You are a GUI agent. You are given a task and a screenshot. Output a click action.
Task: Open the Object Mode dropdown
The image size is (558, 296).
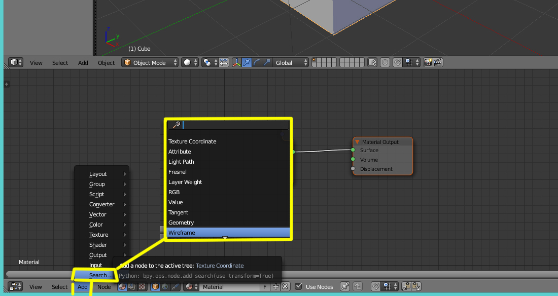pos(150,63)
